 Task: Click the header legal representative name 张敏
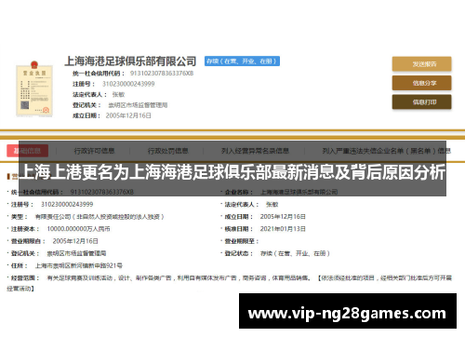pos(118,94)
